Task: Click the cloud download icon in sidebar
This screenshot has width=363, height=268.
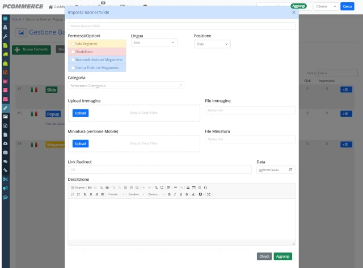Action: 5,143
